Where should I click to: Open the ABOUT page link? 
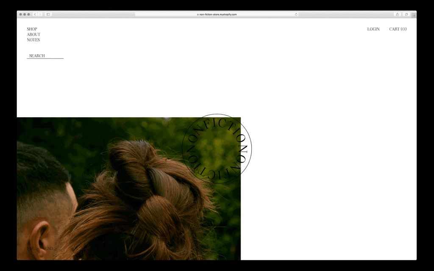point(33,34)
